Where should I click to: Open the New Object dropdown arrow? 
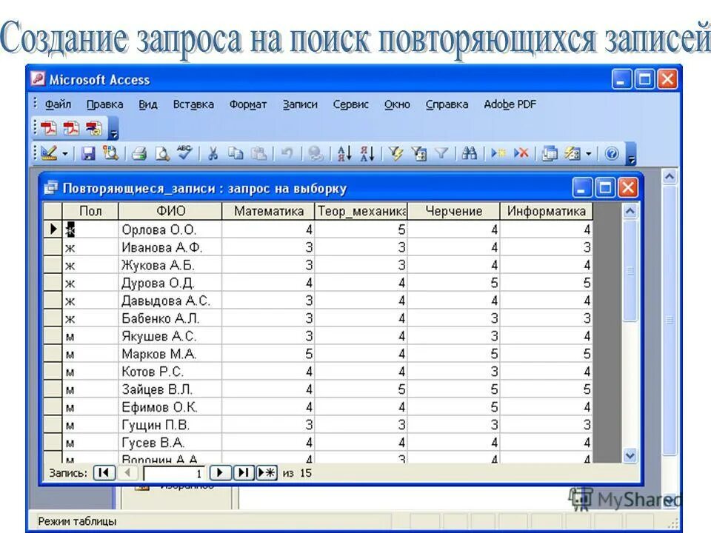(x=589, y=154)
